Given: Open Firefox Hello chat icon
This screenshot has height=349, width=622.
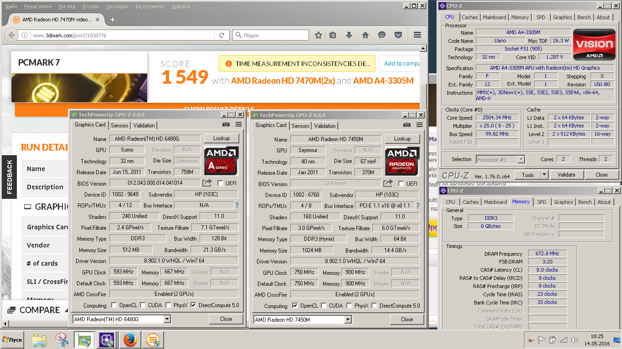Looking at the screenshot, I should click(382, 35).
